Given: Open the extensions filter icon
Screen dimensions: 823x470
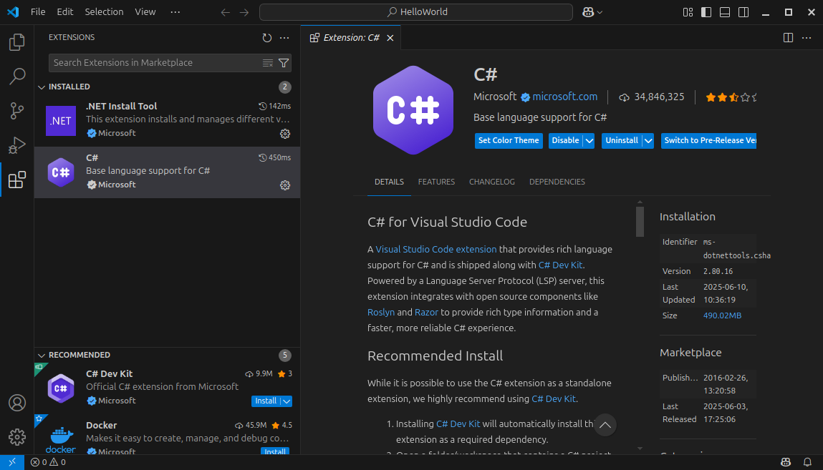Looking at the screenshot, I should tap(284, 63).
